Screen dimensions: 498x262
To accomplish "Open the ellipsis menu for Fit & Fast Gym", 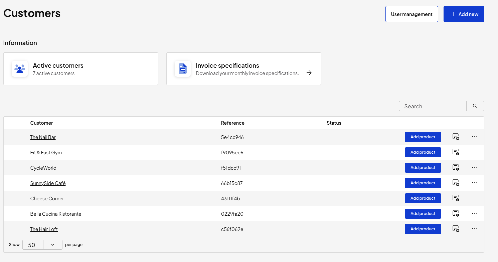I will (x=475, y=152).
